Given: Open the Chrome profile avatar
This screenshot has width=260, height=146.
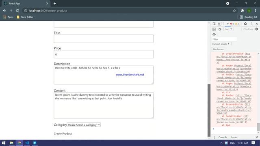Looking at the screenshot, I should pyautogui.click(x=249, y=11).
